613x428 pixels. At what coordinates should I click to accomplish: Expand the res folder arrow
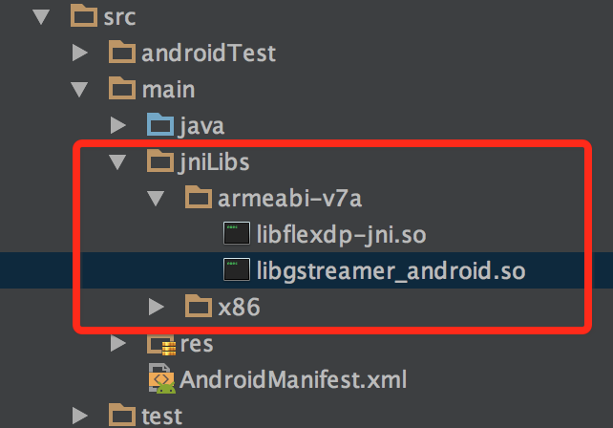(118, 343)
